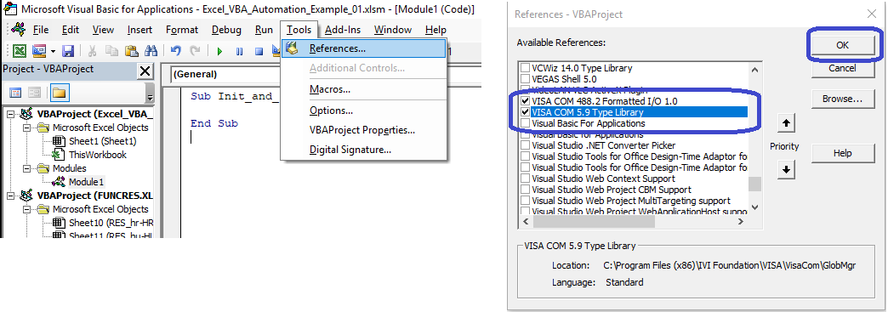This screenshot has height=312, width=888.
Task: Open the File menu
Action: pyautogui.click(x=41, y=30)
